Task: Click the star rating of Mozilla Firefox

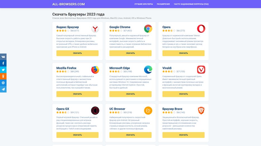Action: [x=63, y=71]
